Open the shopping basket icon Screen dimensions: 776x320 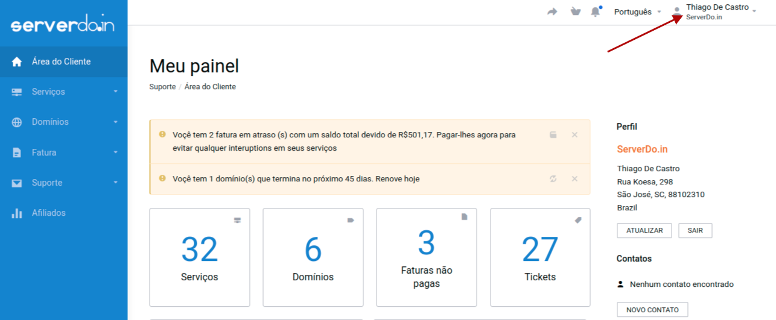[x=575, y=12]
